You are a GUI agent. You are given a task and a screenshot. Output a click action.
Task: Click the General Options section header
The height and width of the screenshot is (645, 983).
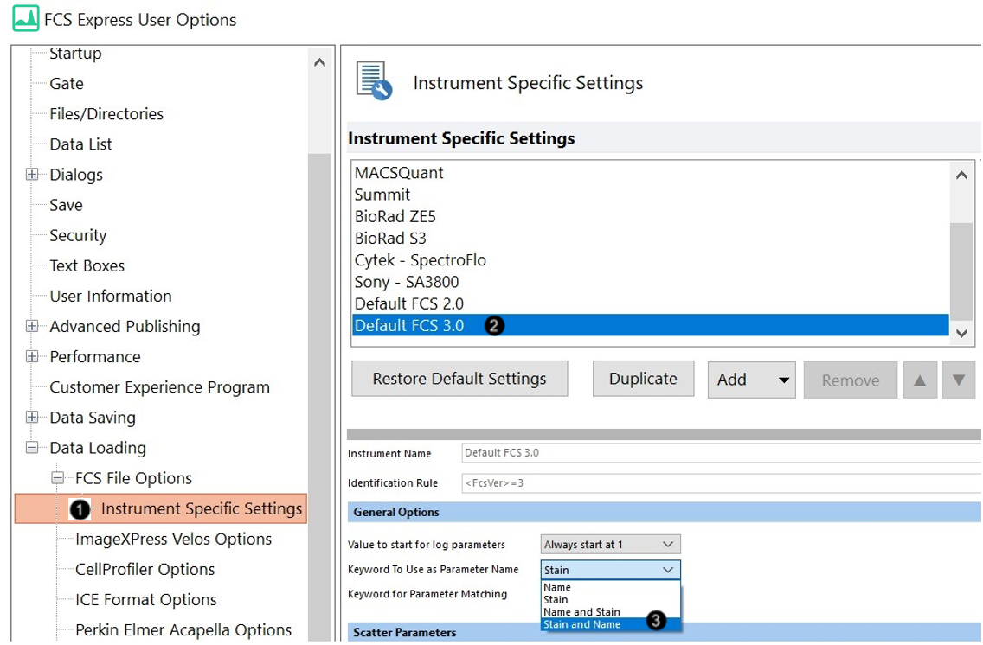pos(664,512)
